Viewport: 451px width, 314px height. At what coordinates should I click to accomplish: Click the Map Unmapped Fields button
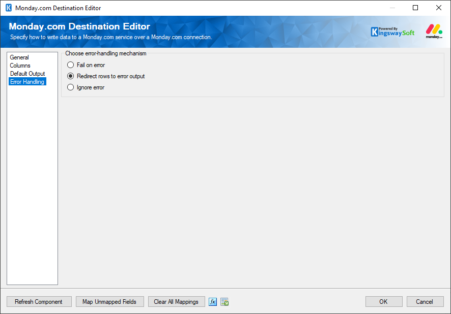(110, 302)
